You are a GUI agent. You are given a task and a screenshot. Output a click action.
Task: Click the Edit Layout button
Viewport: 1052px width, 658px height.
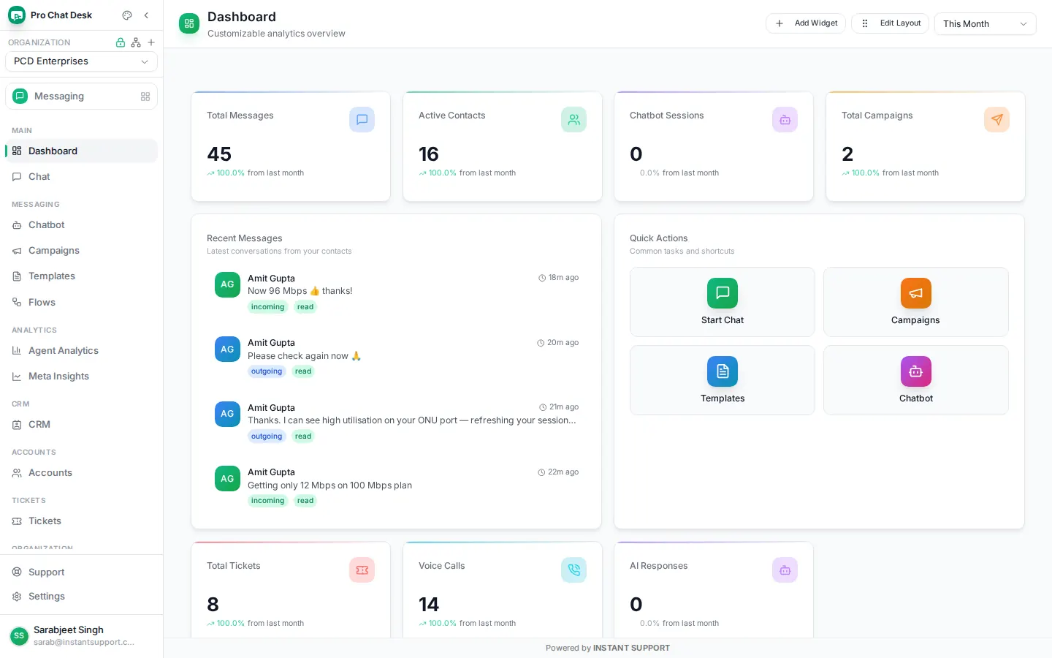tap(890, 23)
